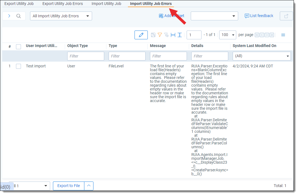Open the All Import Utility Job Errors dropdown
This screenshot has width=298, height=195.
coord(61,16)
